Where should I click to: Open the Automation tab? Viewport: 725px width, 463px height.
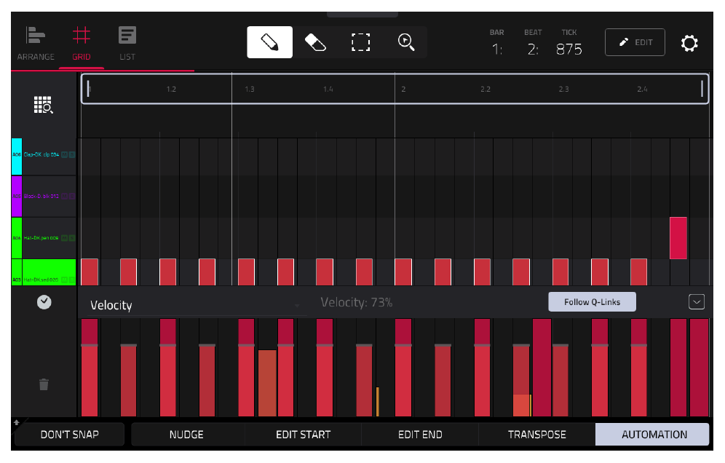(x=652, y=435)
